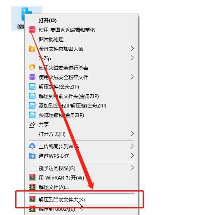The height and width of the screenshot is (215, 202).
Task: Expand the 7-Zip submenu arrow
Action: tap(132, 58)
